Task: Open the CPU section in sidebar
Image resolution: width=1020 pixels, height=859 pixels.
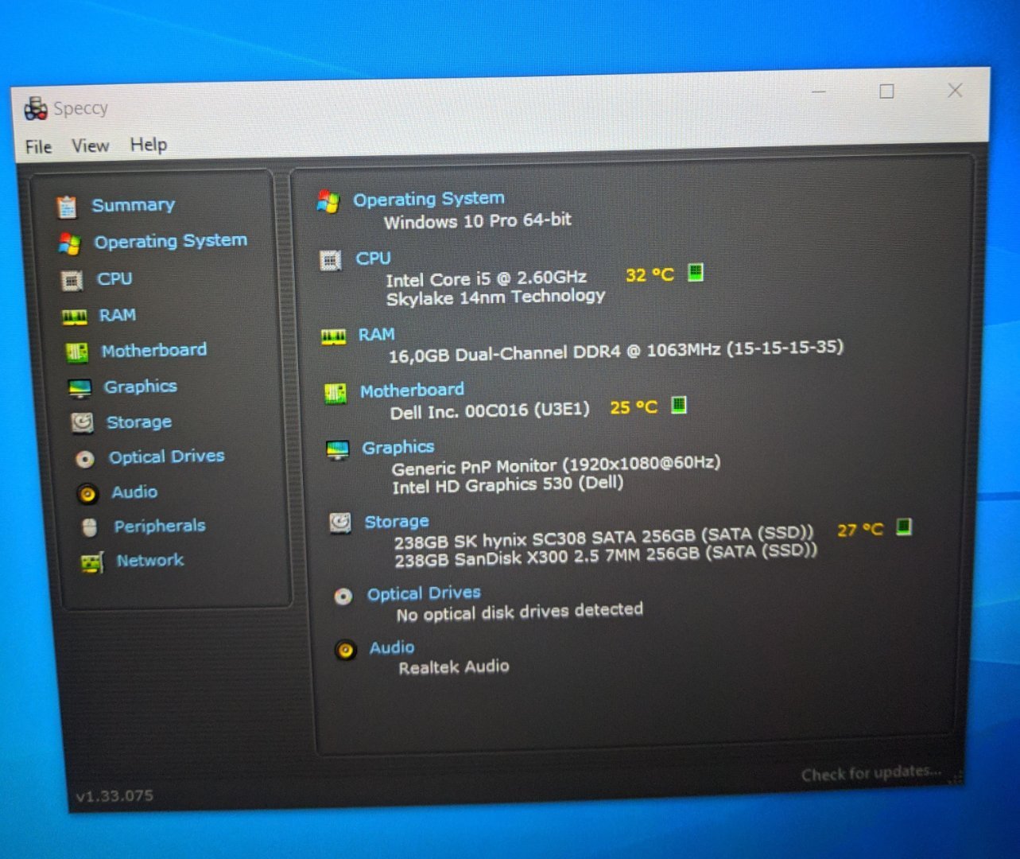Action: [x=114, y=279]
